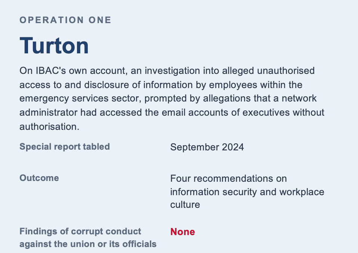This screenshot has width=358, height=253.
Task: Click the red None value
Action: (x=183, y=232)
